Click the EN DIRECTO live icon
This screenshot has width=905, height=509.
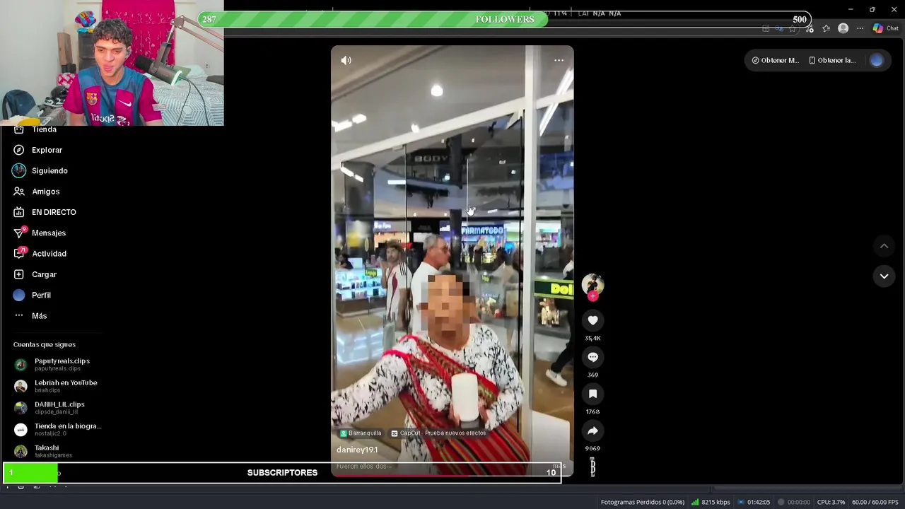click(19, 212)
